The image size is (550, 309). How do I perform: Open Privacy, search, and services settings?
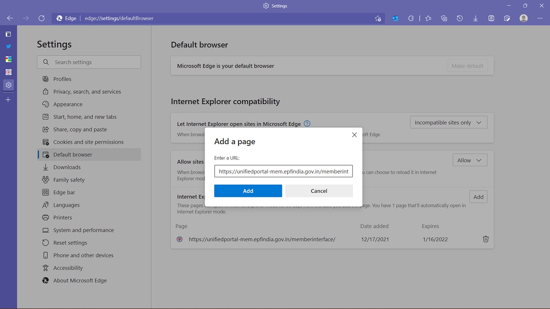point(89,91)
